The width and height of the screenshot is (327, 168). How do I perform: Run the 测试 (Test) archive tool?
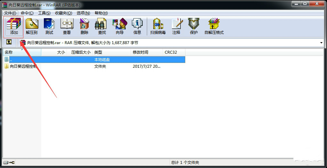[49, 27]
